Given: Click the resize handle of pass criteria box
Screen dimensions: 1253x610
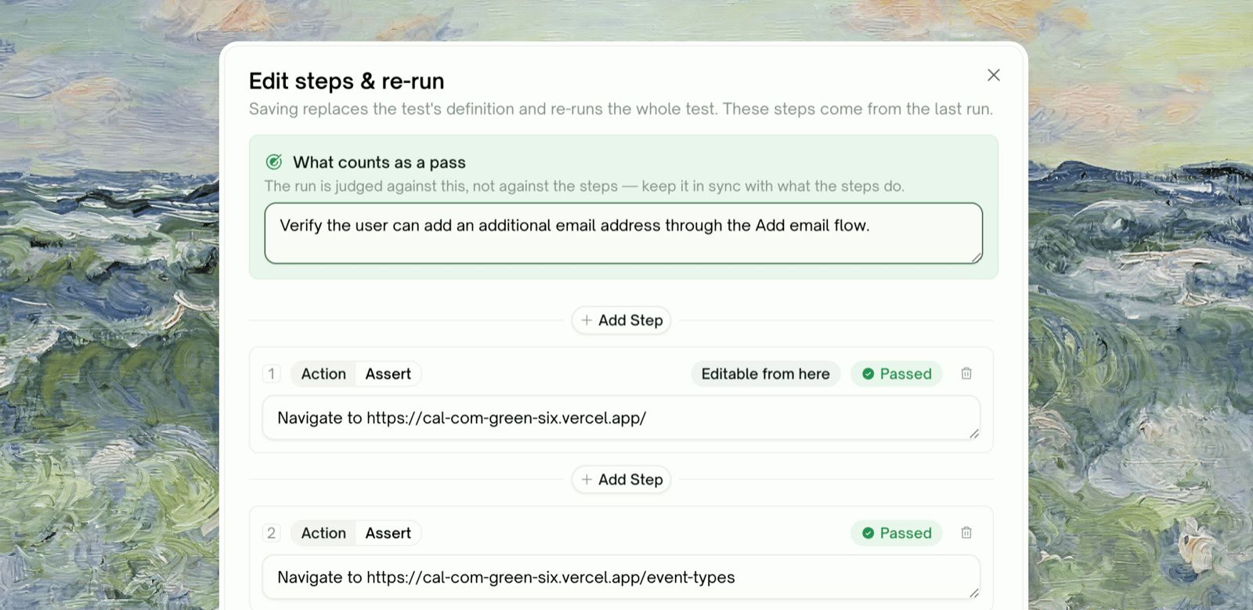Looking at the screenshot, I should pos(977,258).
